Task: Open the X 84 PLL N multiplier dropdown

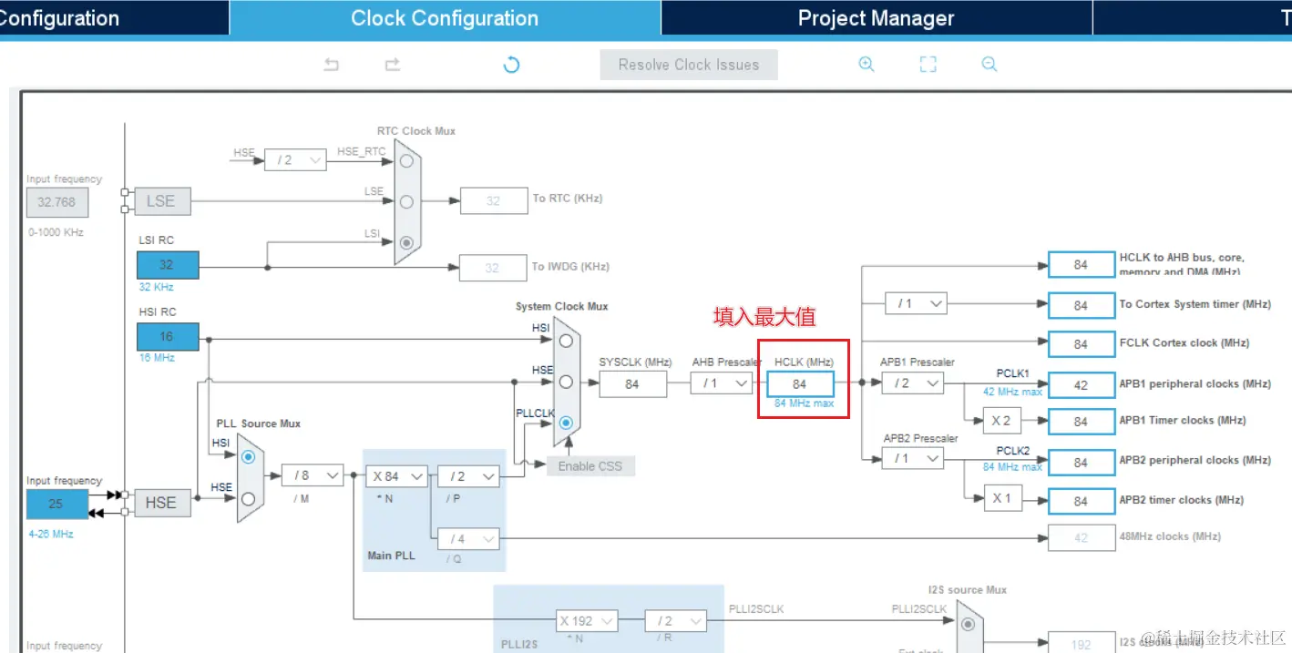Action: 397,475
